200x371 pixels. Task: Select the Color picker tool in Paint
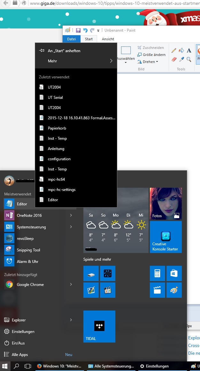181,59
